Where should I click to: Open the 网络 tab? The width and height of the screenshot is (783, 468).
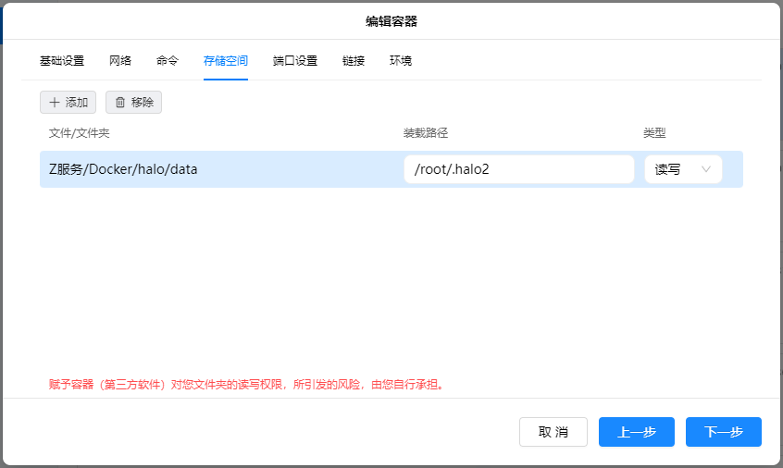tap(120, 61)
